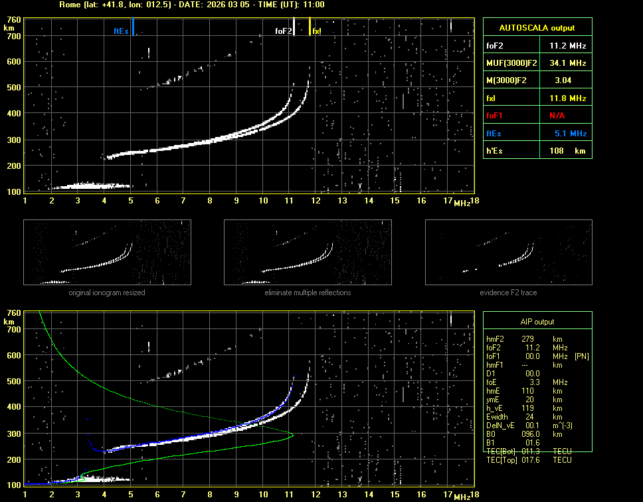
Task: Open the original ionogram resized thumbnail
Action: (x=107, y=253)
